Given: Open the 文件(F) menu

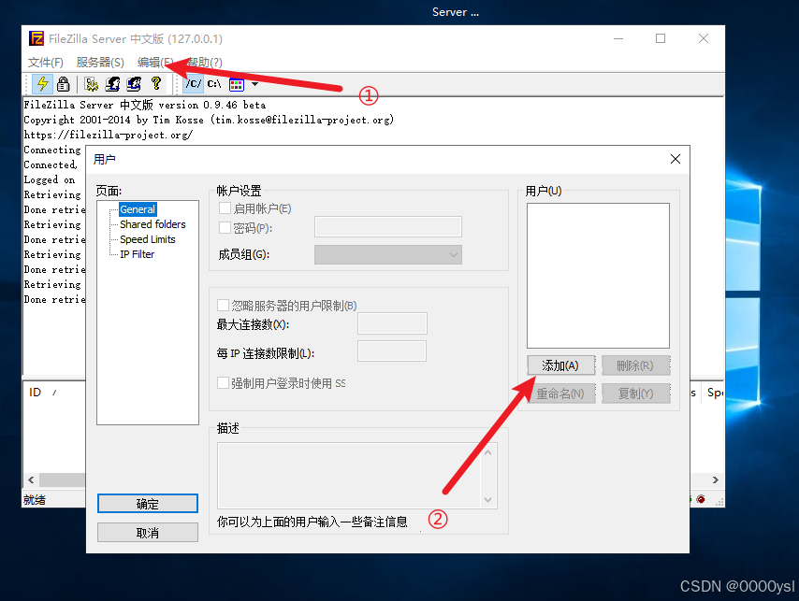Looking at the screenshot, I should [x=45, y=62].
